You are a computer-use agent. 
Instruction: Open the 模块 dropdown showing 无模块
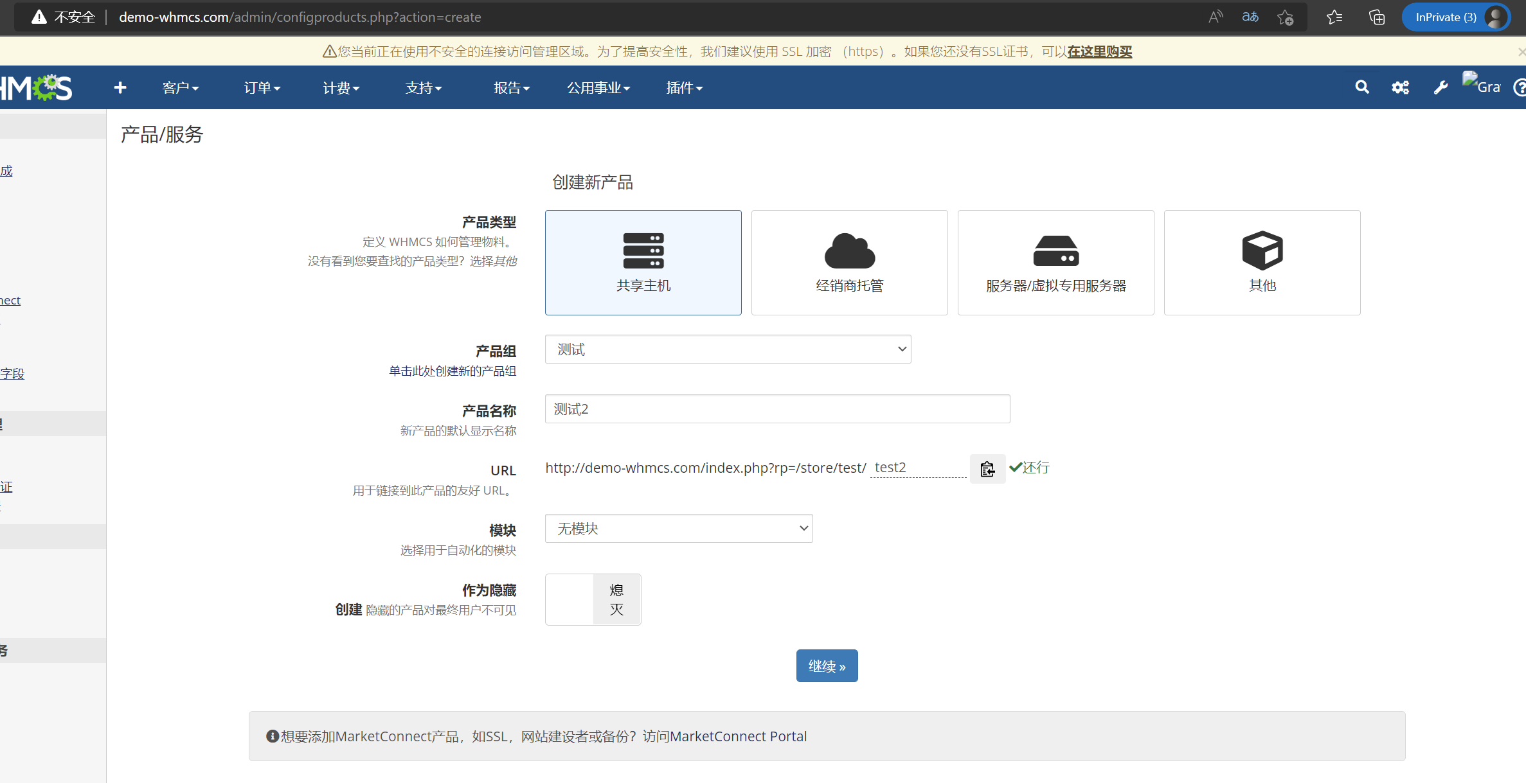click(x=678, y=528)
